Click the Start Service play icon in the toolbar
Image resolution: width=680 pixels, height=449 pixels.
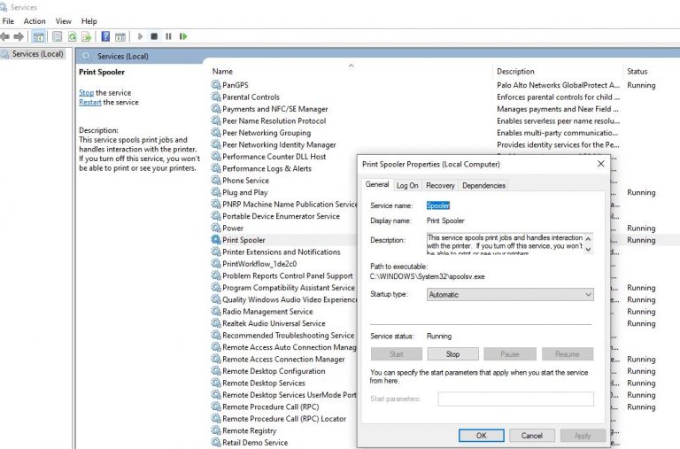coord(140,36)
